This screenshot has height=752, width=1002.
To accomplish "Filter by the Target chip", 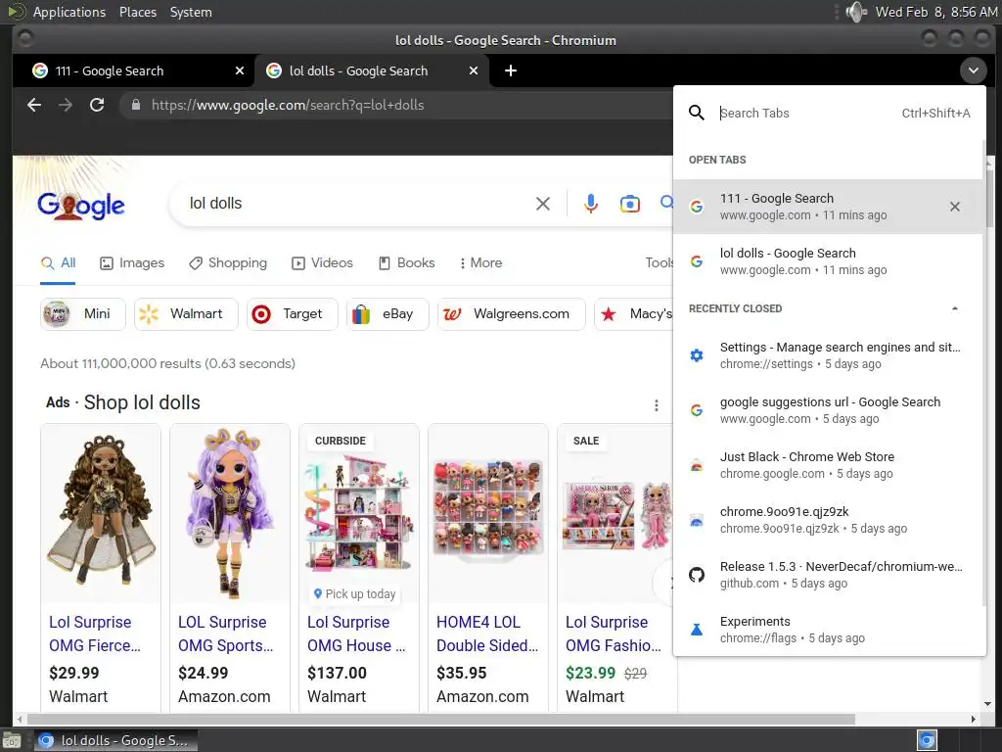I will point(292,314).
